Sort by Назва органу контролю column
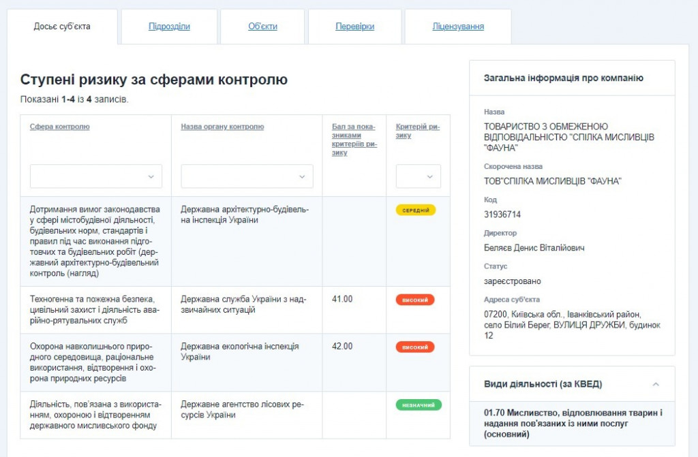This screenshot has width=698, height=457. [x=222, y=127]
